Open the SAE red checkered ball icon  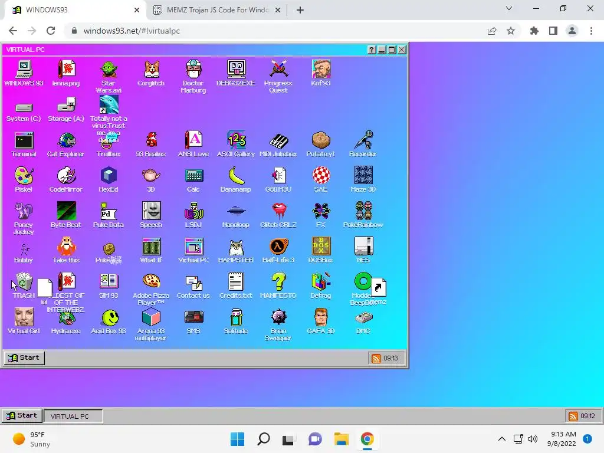pos(320,176)
